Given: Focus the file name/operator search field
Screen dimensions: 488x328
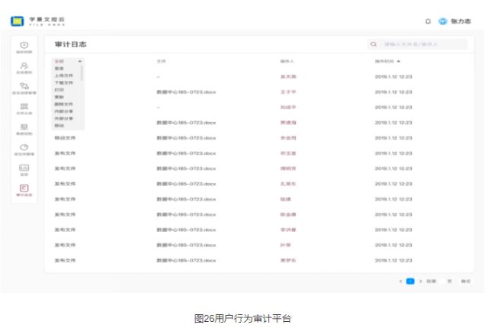Looking at the screenshot, I should pos(421,44).
